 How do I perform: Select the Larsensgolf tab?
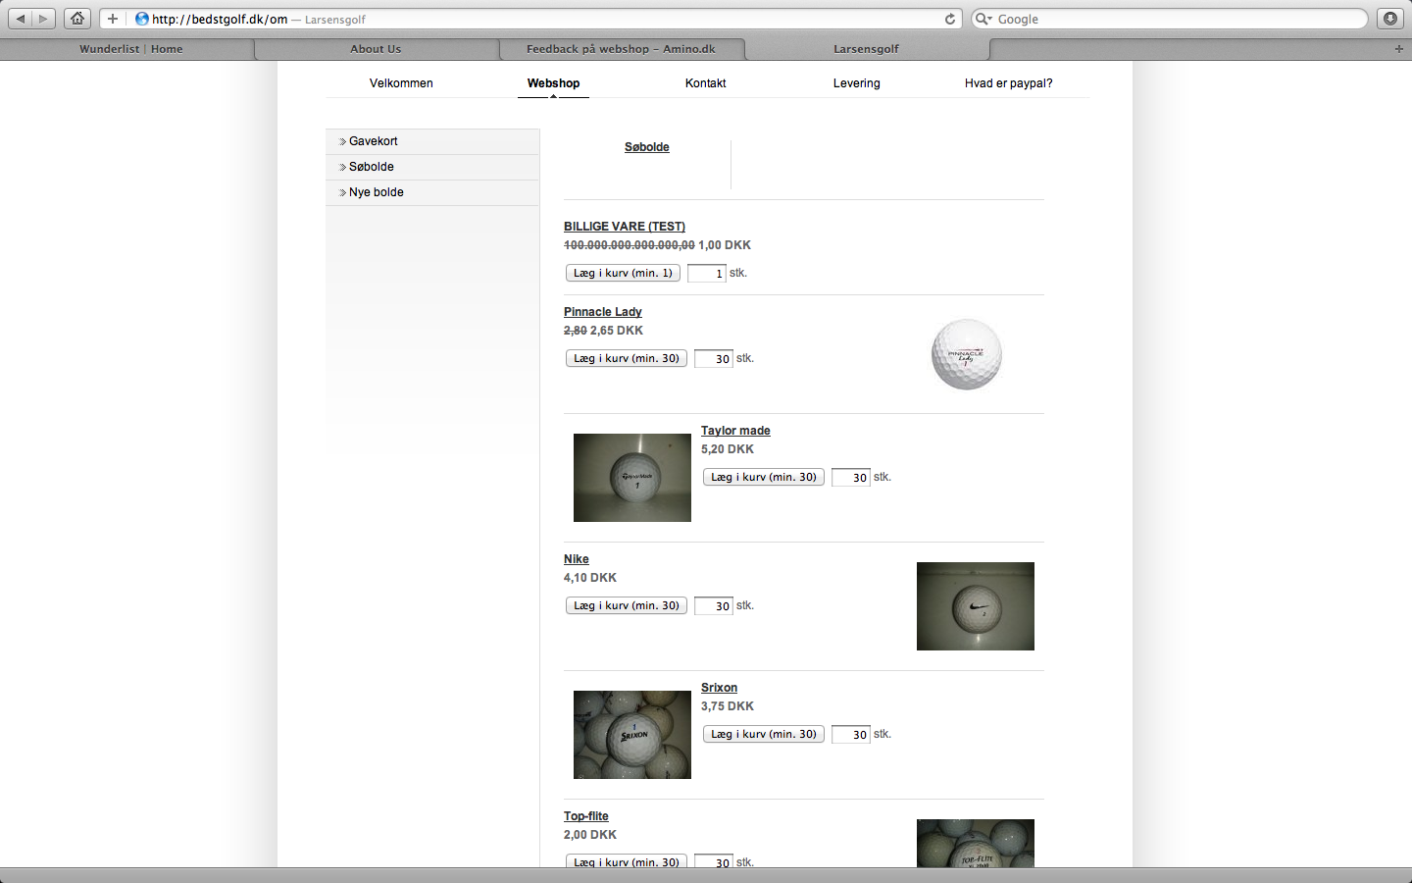tap(866, 49)
